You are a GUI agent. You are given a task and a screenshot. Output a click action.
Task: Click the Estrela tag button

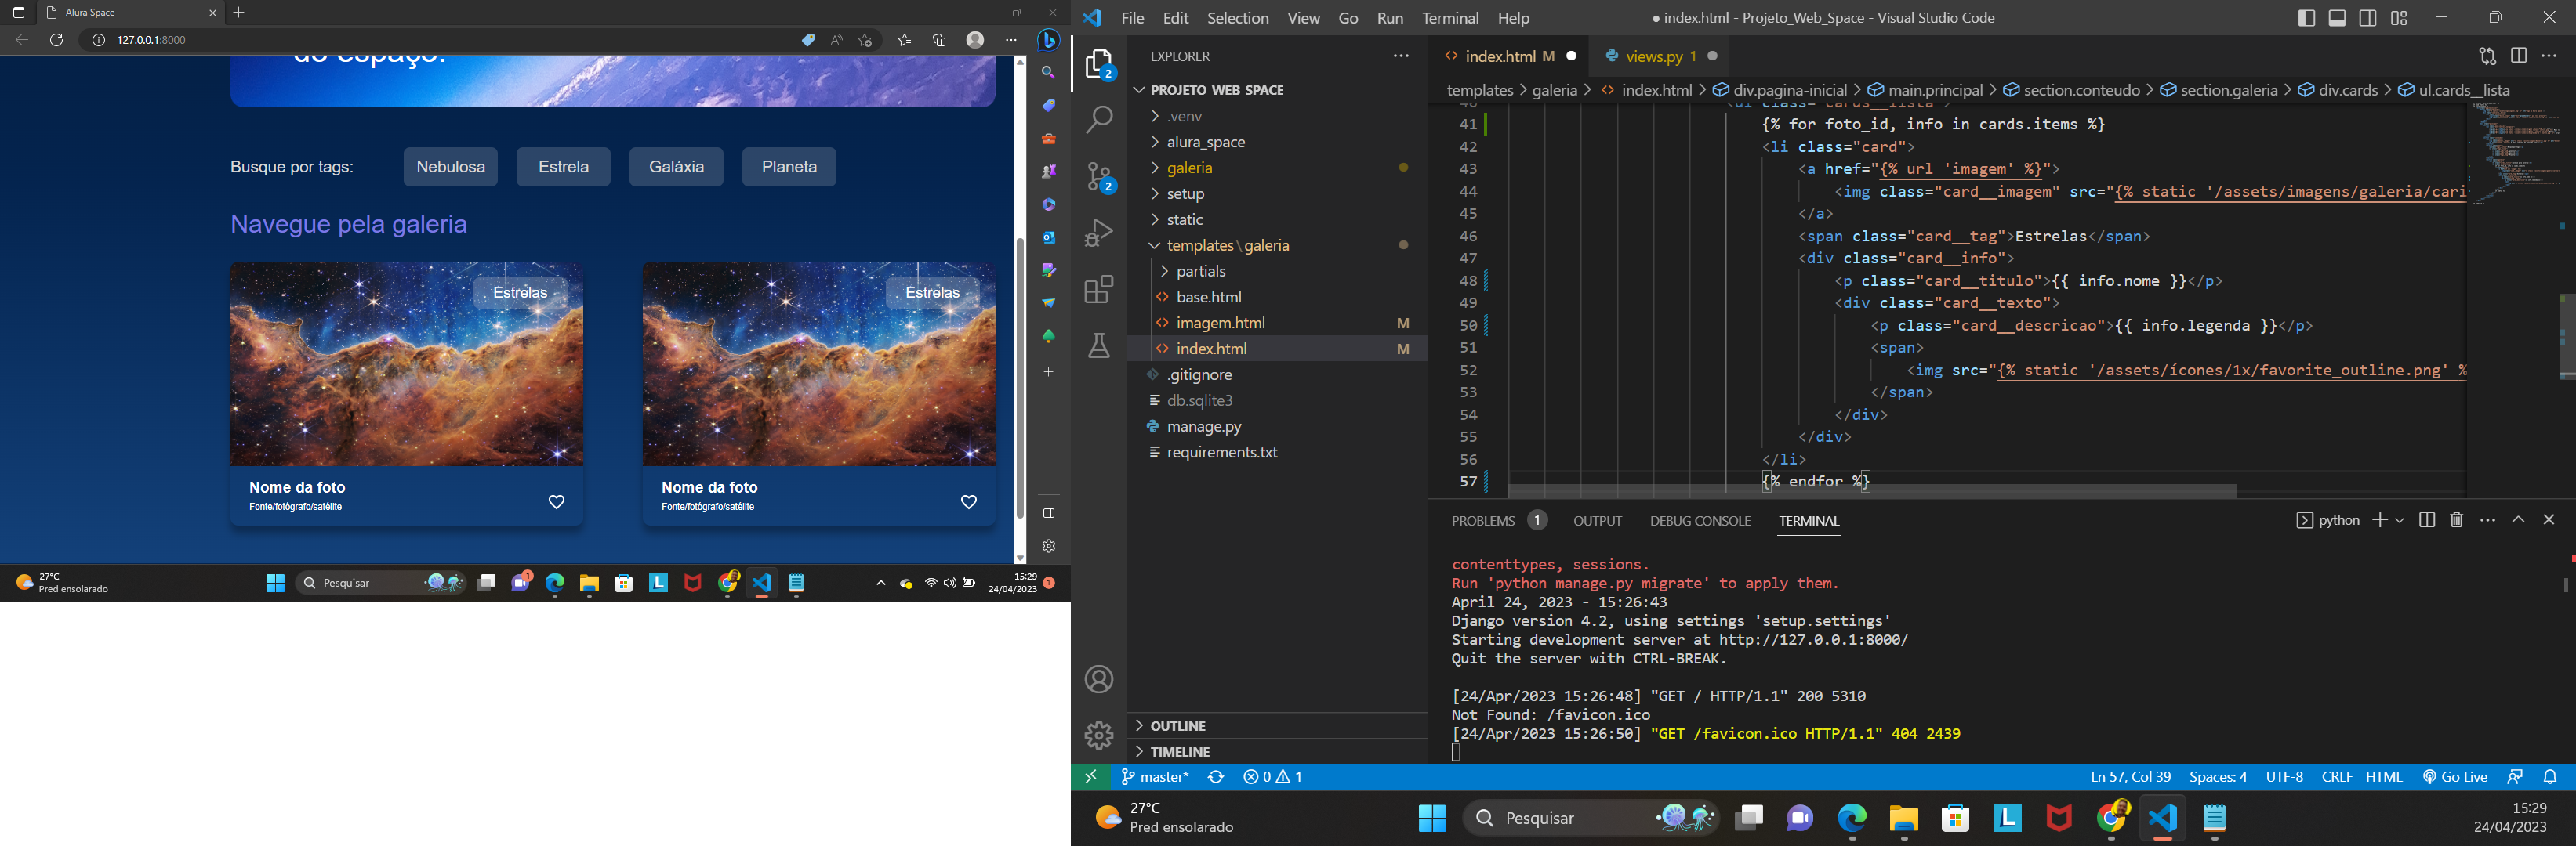pos(564,167)
